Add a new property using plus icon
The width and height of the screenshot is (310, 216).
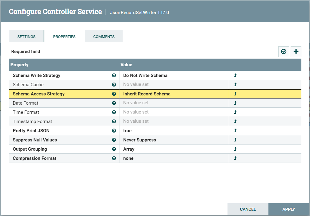296,52
